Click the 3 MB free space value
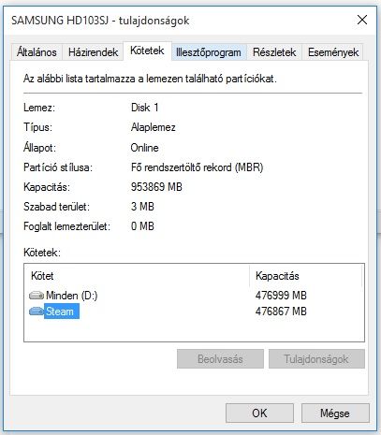 point(142,207)
